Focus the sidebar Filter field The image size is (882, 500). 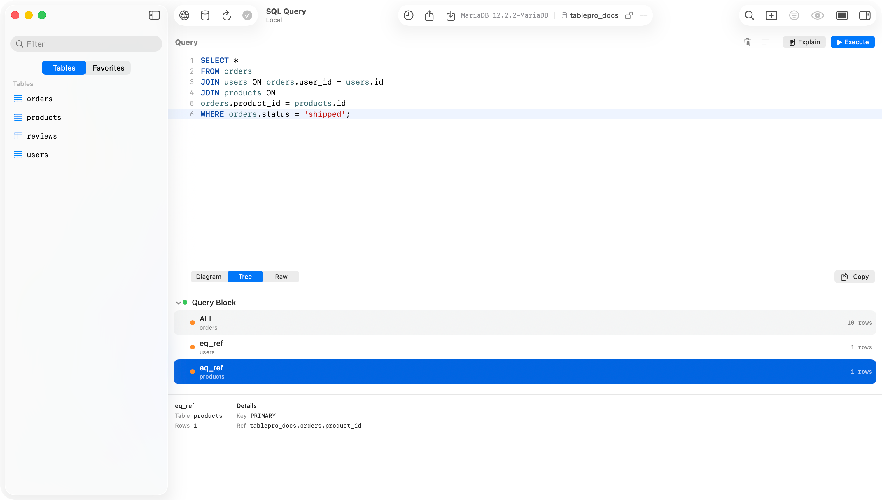[x=86, y=44]
